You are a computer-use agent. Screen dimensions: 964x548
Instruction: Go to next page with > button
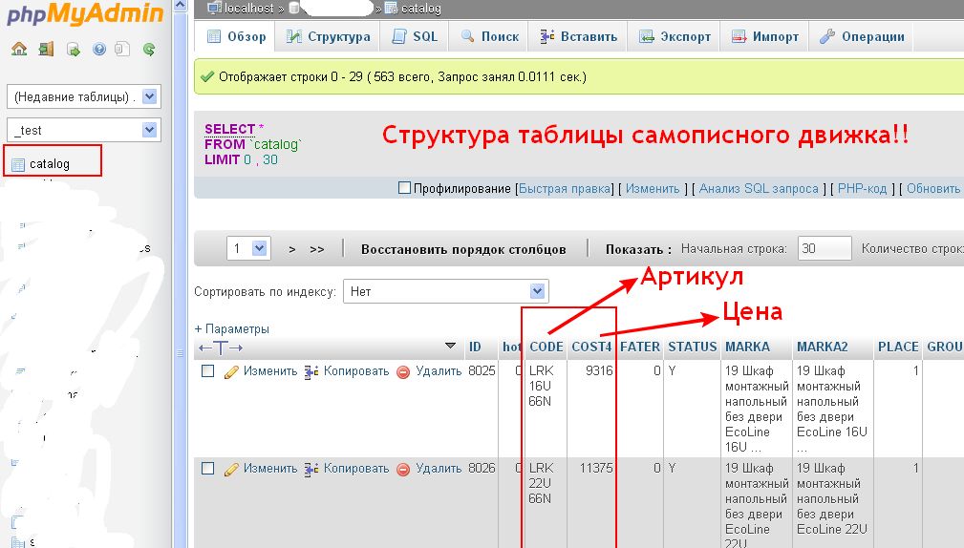point(292,249)
